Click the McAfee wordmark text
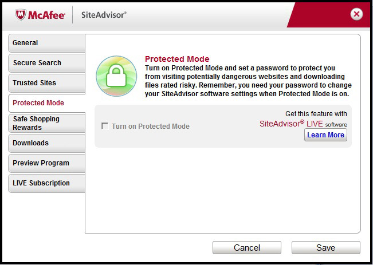373x265 pixels. (x=46, y=15)
